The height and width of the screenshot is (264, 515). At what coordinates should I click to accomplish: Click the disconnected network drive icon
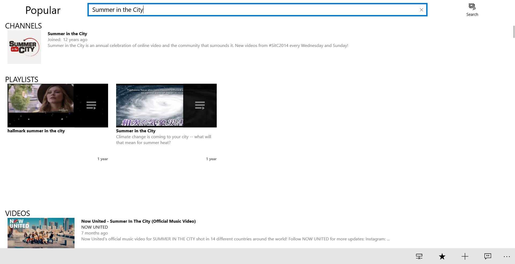[x=419, y=256]
